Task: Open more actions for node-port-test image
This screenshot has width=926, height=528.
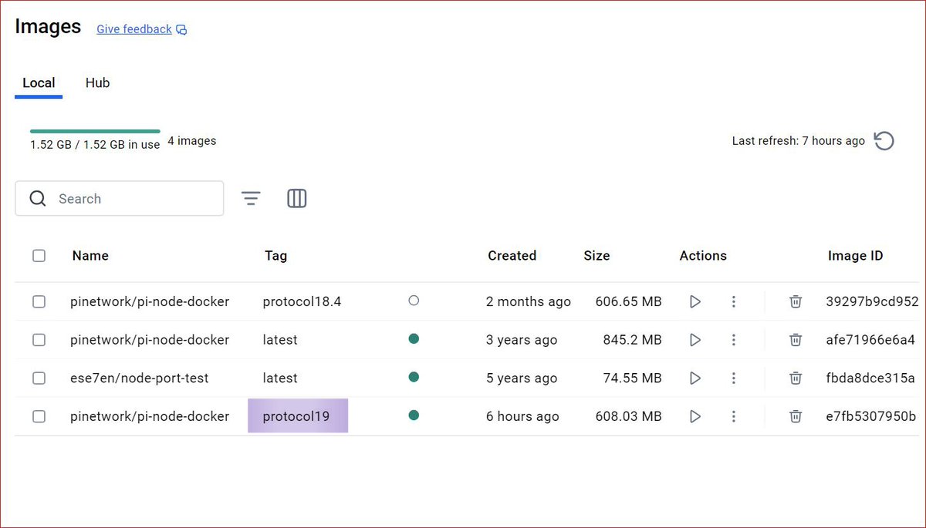Action: coord(734,378)
